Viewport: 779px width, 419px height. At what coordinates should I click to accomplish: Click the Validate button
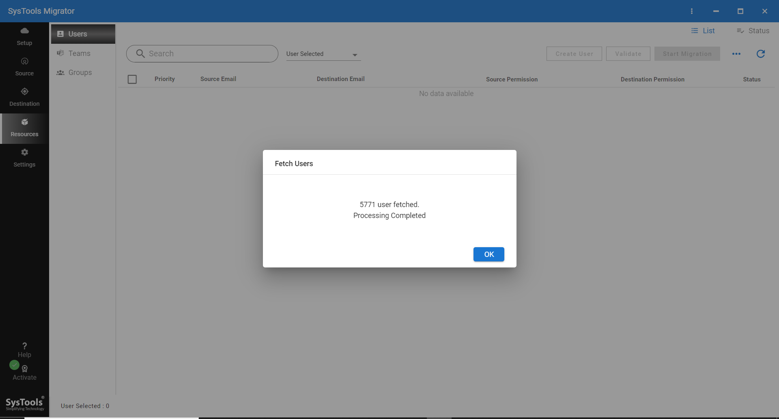(x=628, y=54)
